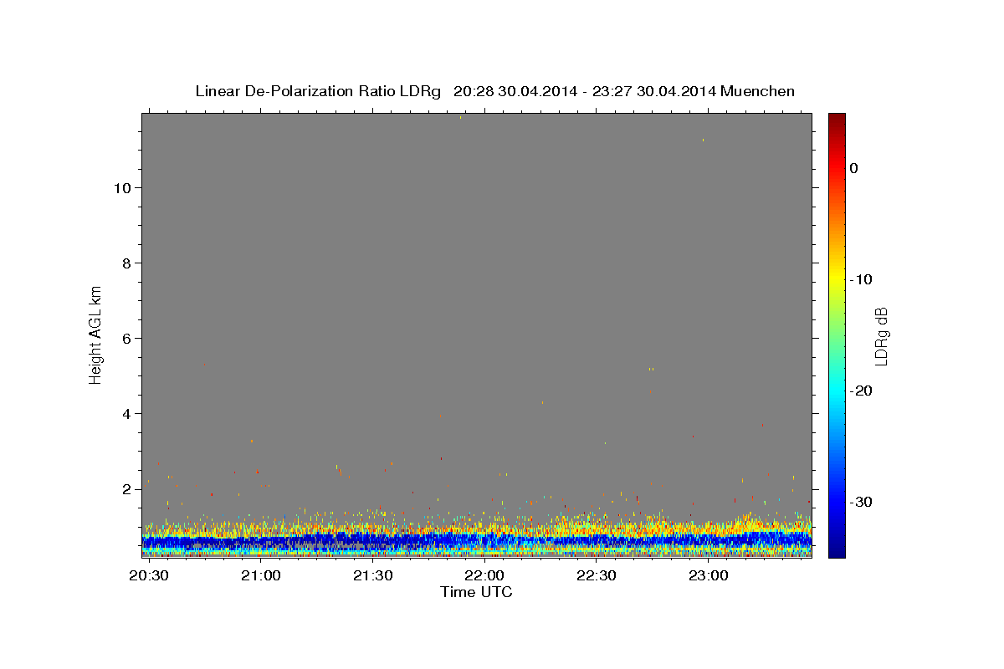1004x669 pixels.
Task: Click the blue low-LDR band in plot
Action: click(x=477, y=541)
